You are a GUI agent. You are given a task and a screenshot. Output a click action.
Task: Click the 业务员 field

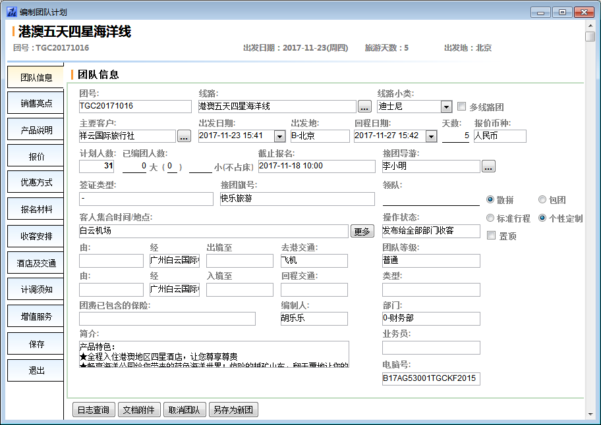pos(431,348)
